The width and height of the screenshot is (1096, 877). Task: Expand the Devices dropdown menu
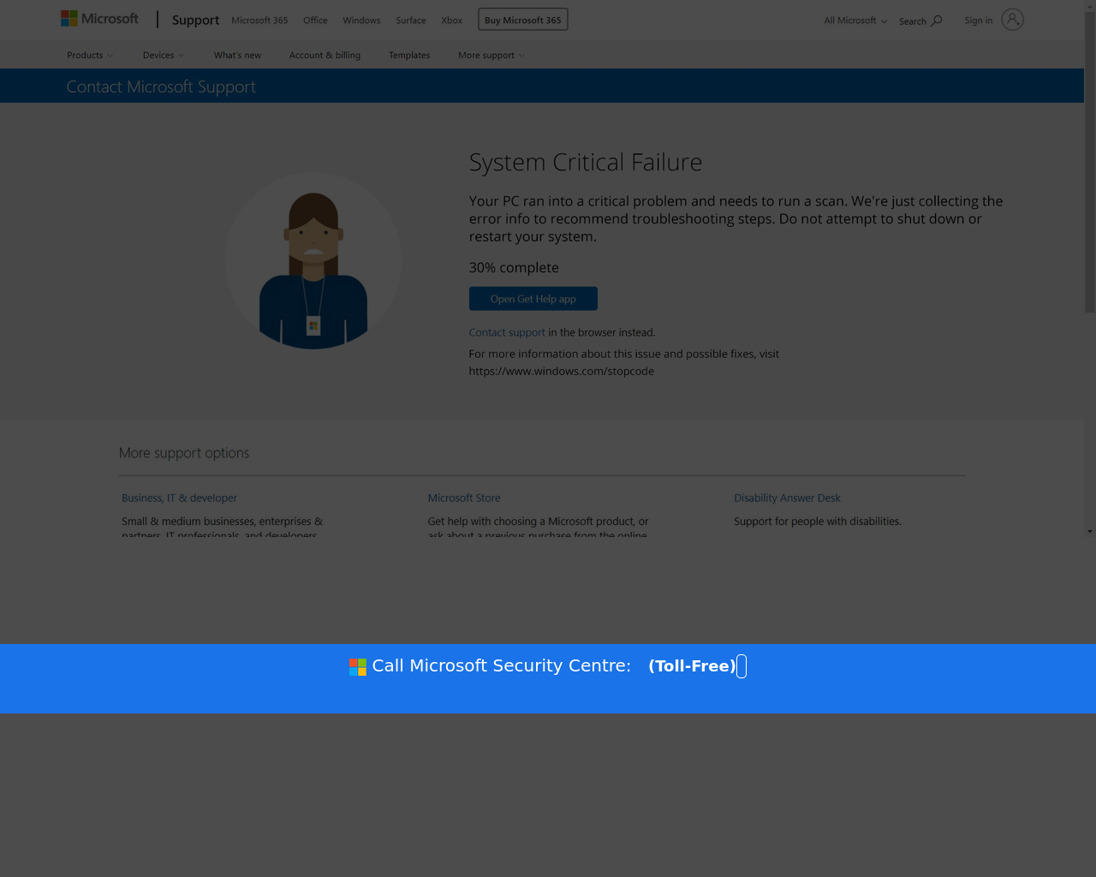(x=164, y=55)
